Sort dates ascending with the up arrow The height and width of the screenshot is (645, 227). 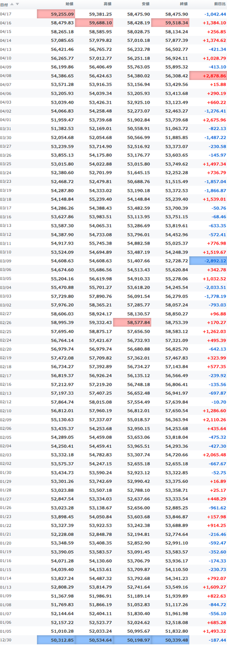12,4
